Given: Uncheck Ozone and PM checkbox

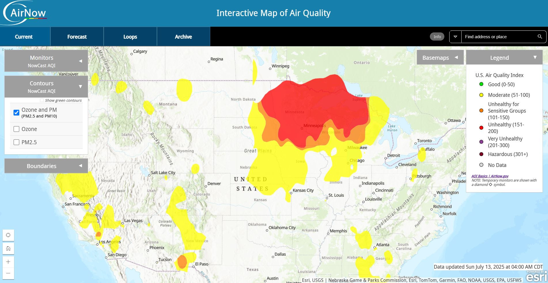Looking at the screenshot, I should point(16,112).
